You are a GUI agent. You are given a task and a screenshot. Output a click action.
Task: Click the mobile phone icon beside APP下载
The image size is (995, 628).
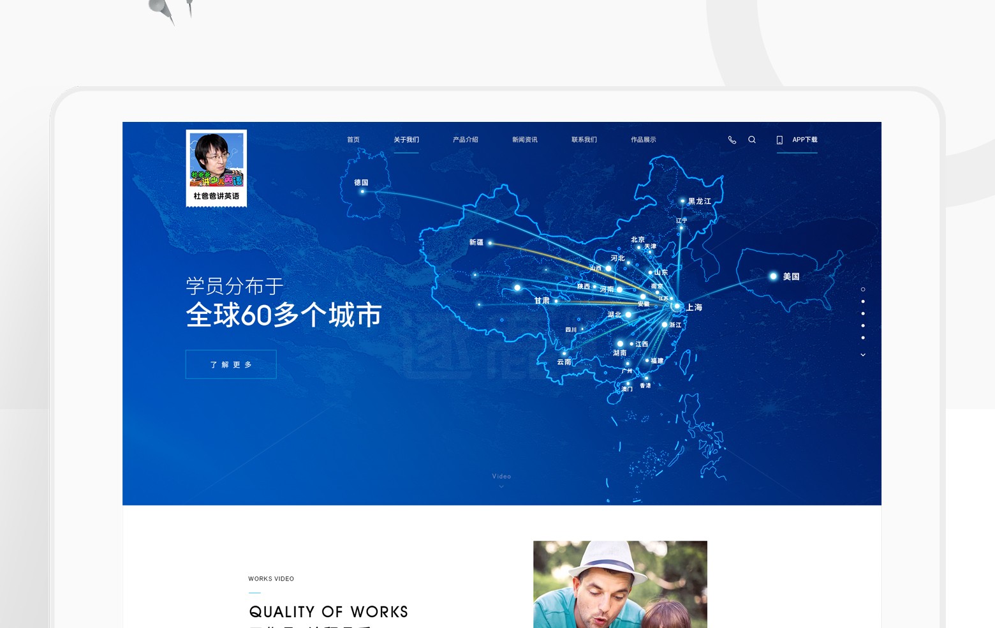[x=779, y=140]
